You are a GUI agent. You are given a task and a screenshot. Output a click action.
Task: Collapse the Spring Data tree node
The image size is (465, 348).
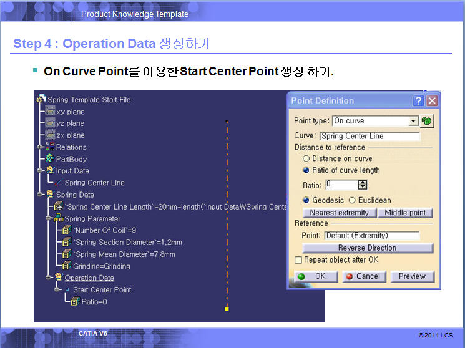coord(39,195)
